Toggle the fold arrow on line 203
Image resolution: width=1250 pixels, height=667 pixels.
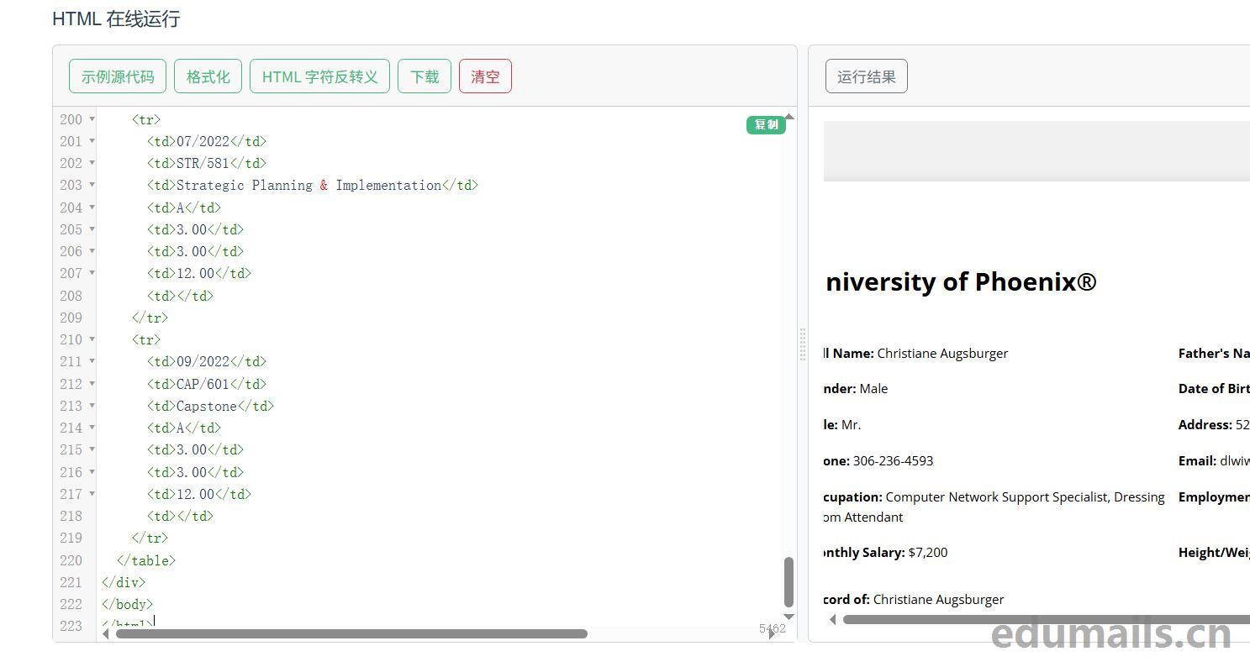[92, 185]
